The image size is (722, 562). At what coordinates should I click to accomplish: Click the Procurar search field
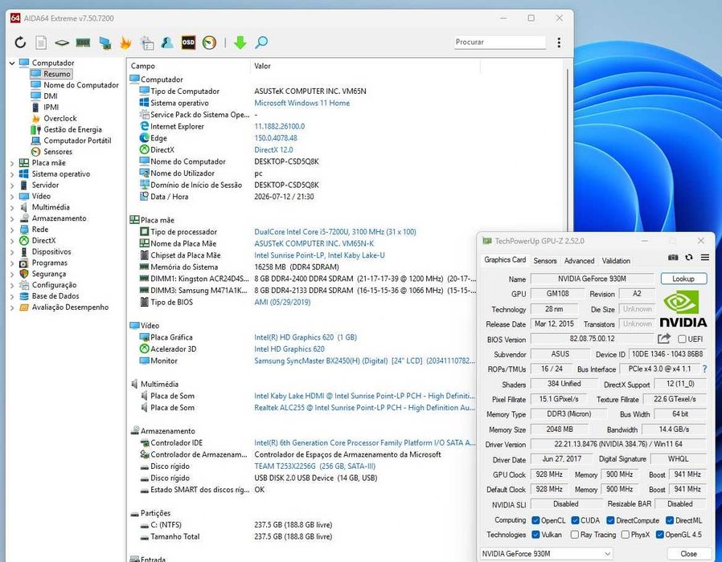(x=499, y=42)
